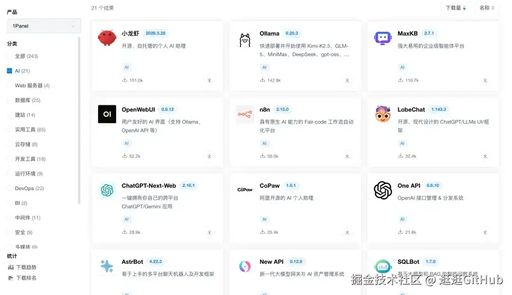This screenshot has width=512, height=295.
Task: Click the 下载排名 ranking icon
Action: pos(11,278)
